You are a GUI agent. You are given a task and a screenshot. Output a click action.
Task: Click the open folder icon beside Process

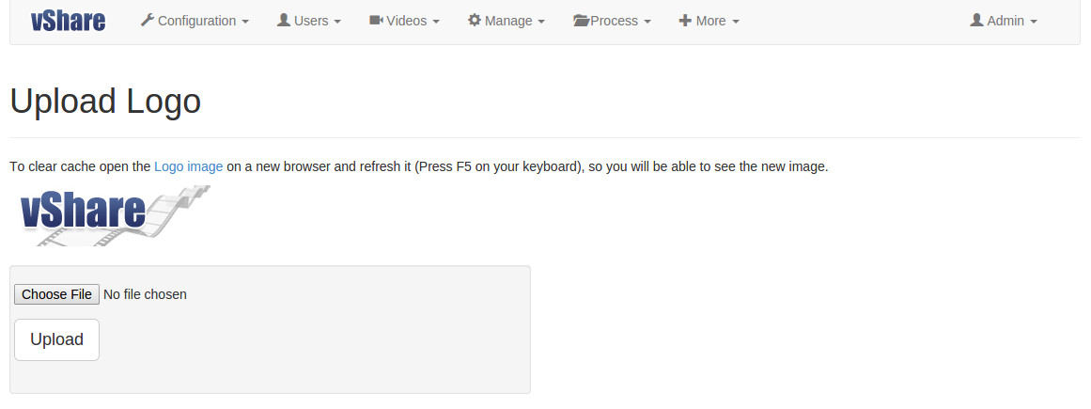click(x=581, y=21)
